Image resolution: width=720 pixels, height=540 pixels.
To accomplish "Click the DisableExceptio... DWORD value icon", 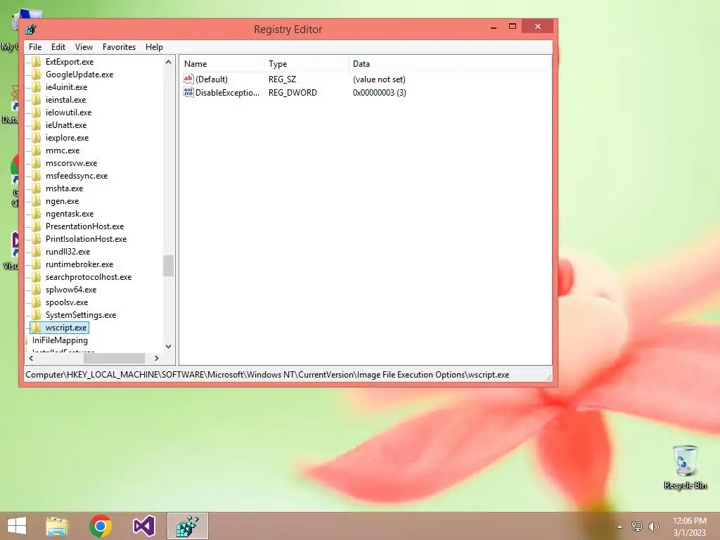I will coord(188,92).
